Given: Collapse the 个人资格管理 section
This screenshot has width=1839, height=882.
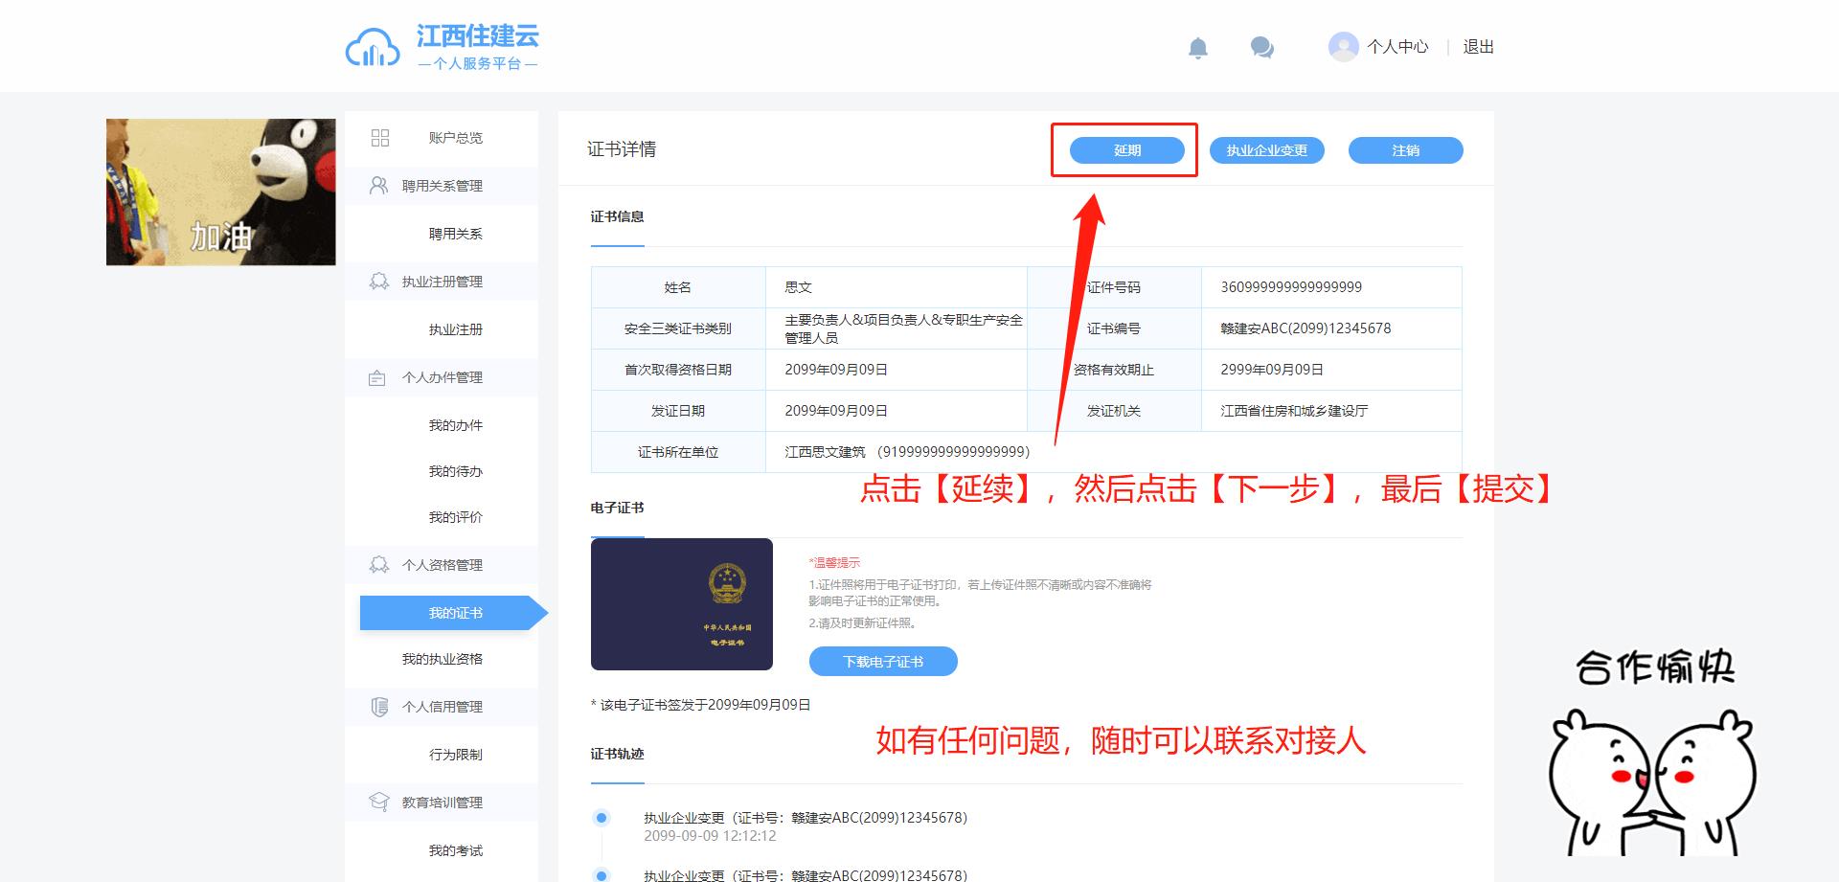Looking at the screenshot, I should tap(442, 565).
